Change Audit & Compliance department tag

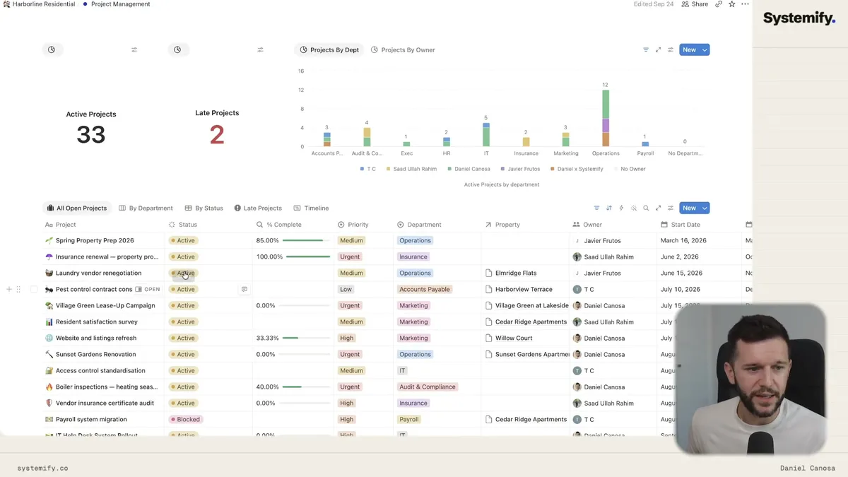pos(428,387)
